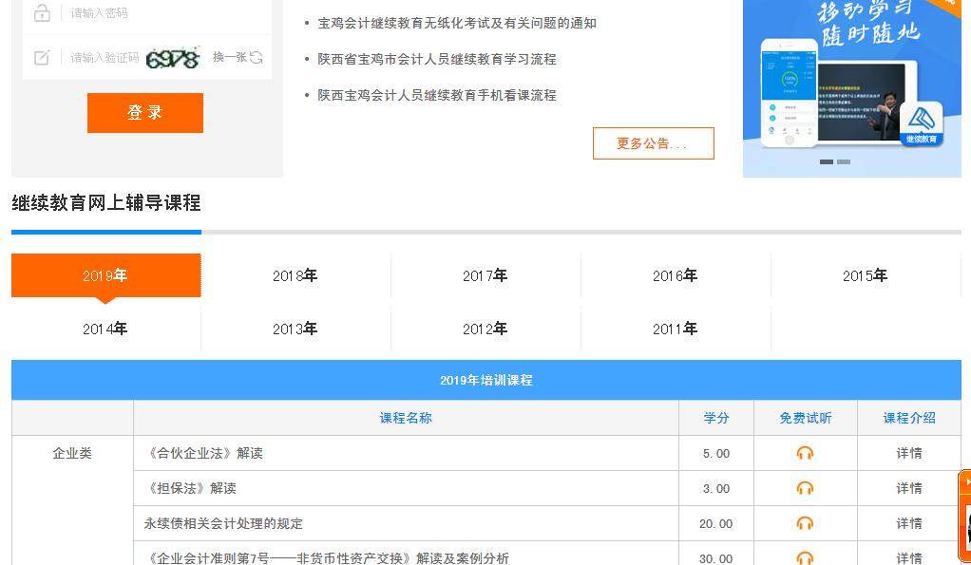Select the second carousel indicator dot

click(x=844, y=162)
